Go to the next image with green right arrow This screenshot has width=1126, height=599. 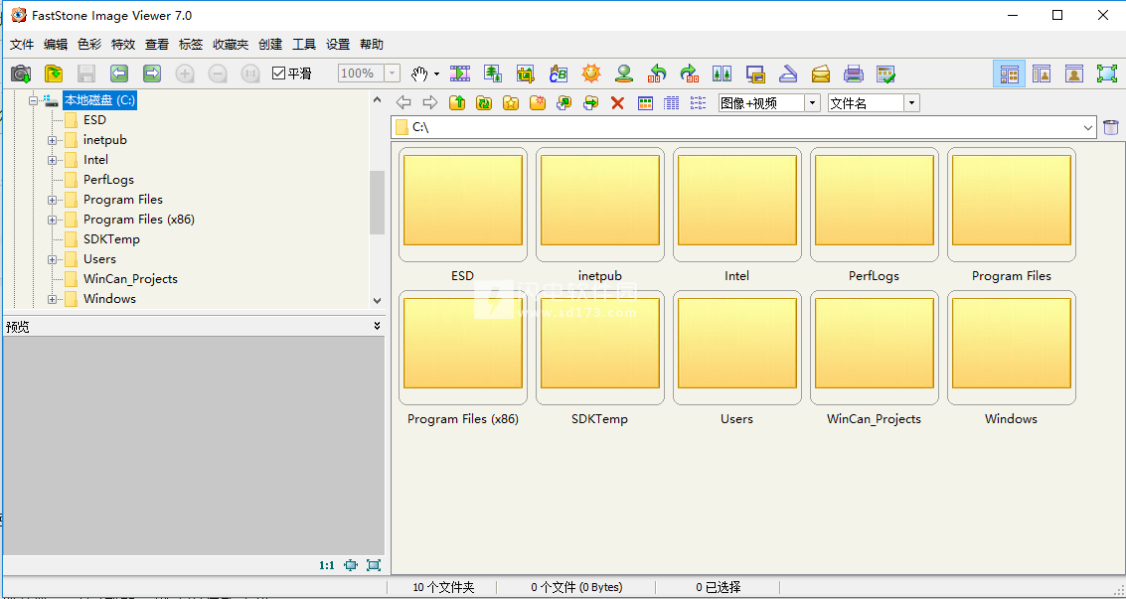pos(152,74)
